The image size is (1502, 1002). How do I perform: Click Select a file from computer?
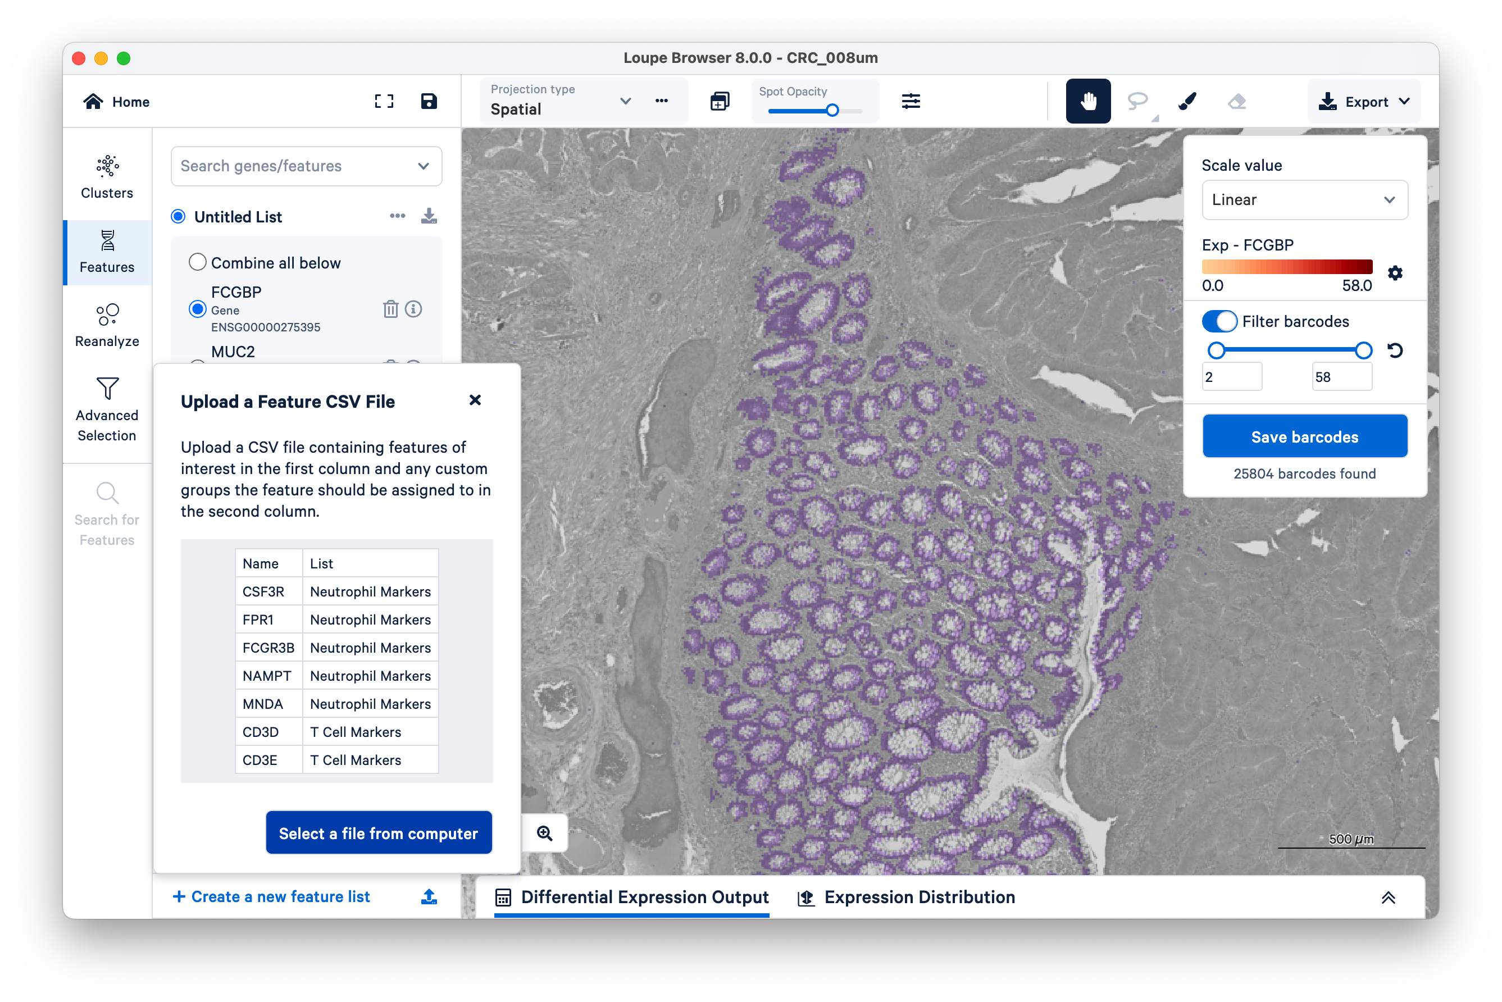tap(379, 832)
